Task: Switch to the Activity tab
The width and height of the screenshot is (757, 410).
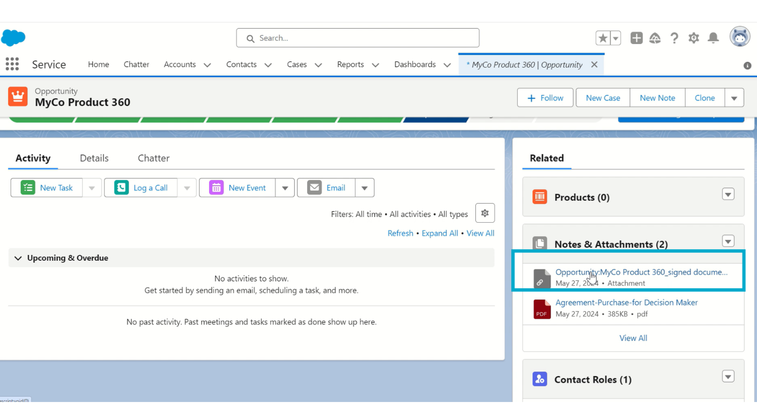Action: (33, 158)
